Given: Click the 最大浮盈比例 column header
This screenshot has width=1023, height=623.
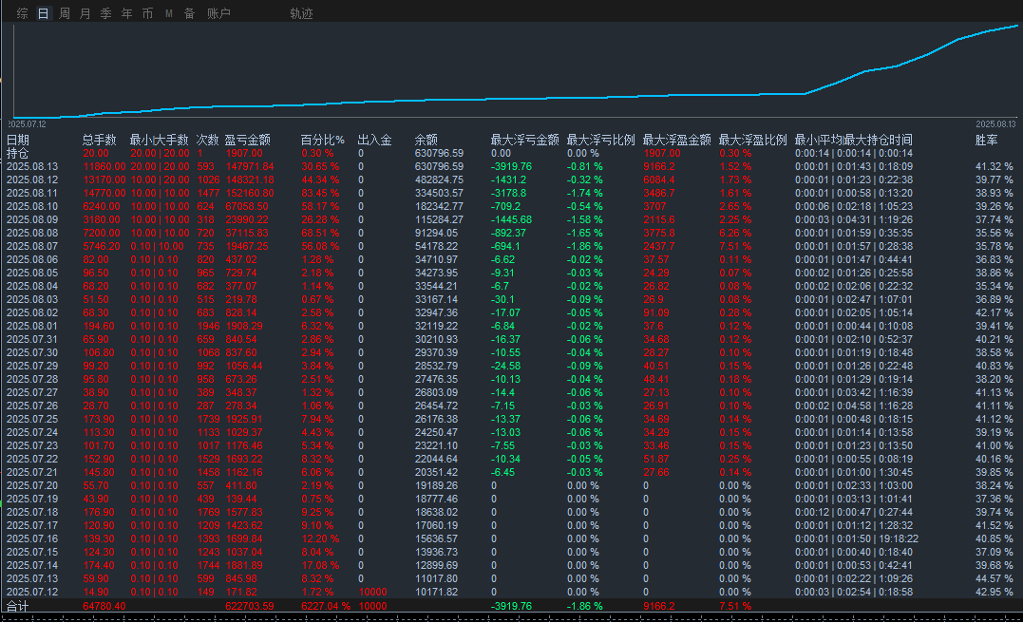Looking at the screenshot, I should pos(752,140).
